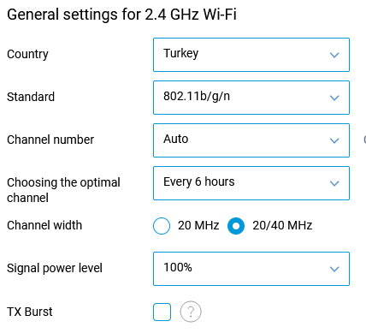Click the chevron in optimal channel field

click(x=334, y=183)
